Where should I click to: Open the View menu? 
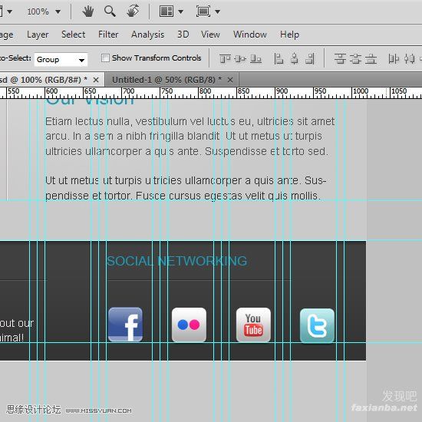(210, 35)
